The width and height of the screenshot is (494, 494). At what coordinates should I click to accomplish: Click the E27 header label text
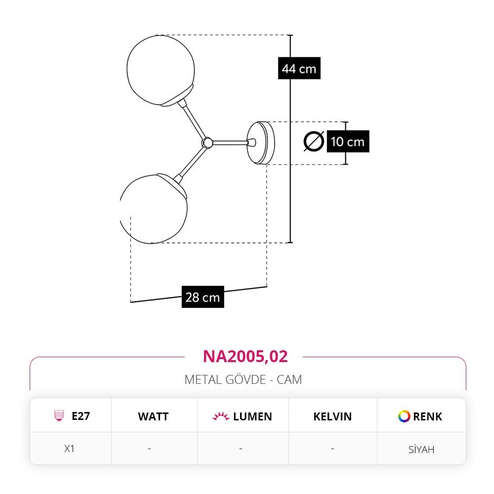click(81, 416)
